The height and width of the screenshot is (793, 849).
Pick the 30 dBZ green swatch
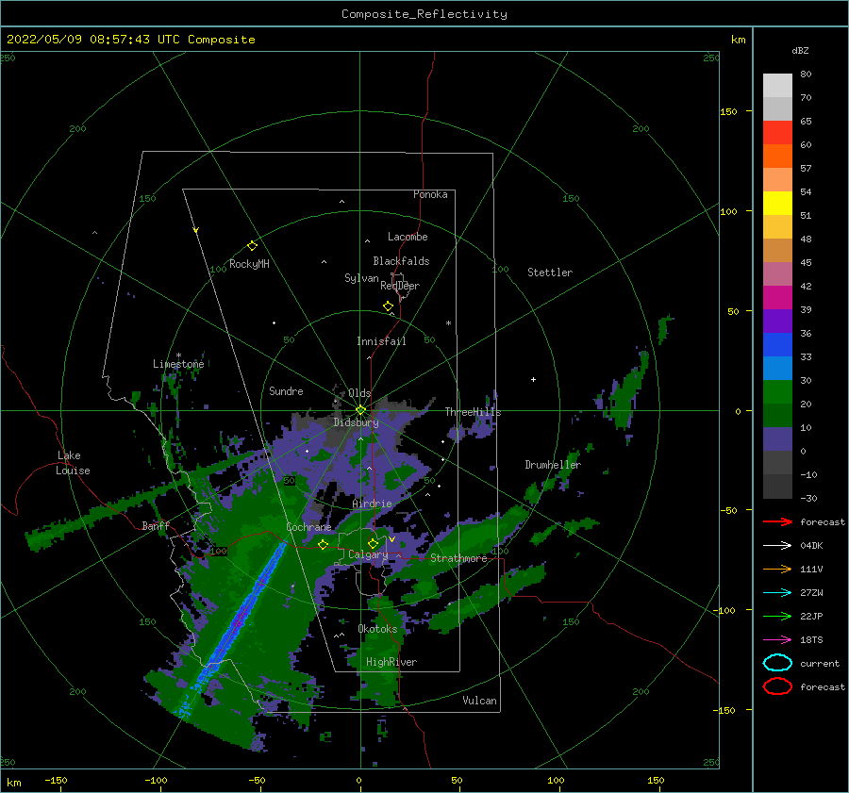(x=777, y=392)
